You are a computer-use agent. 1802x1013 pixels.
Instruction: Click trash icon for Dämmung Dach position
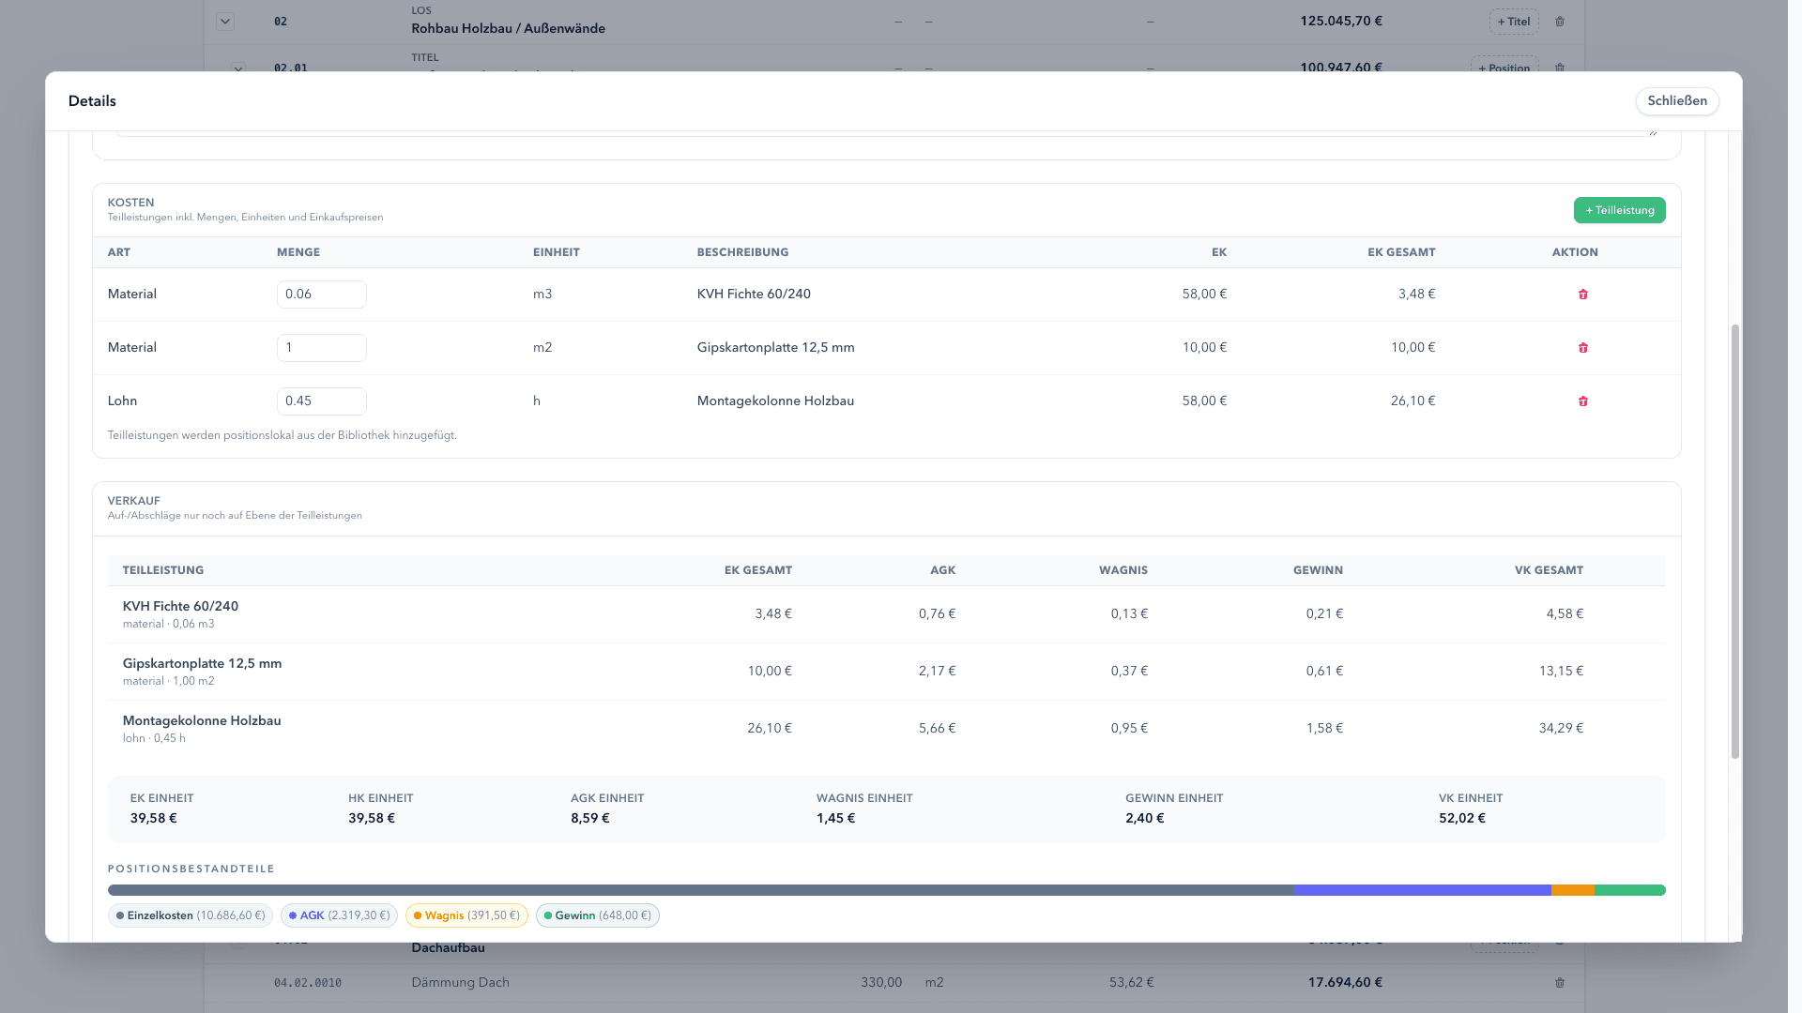[1559, 983]
